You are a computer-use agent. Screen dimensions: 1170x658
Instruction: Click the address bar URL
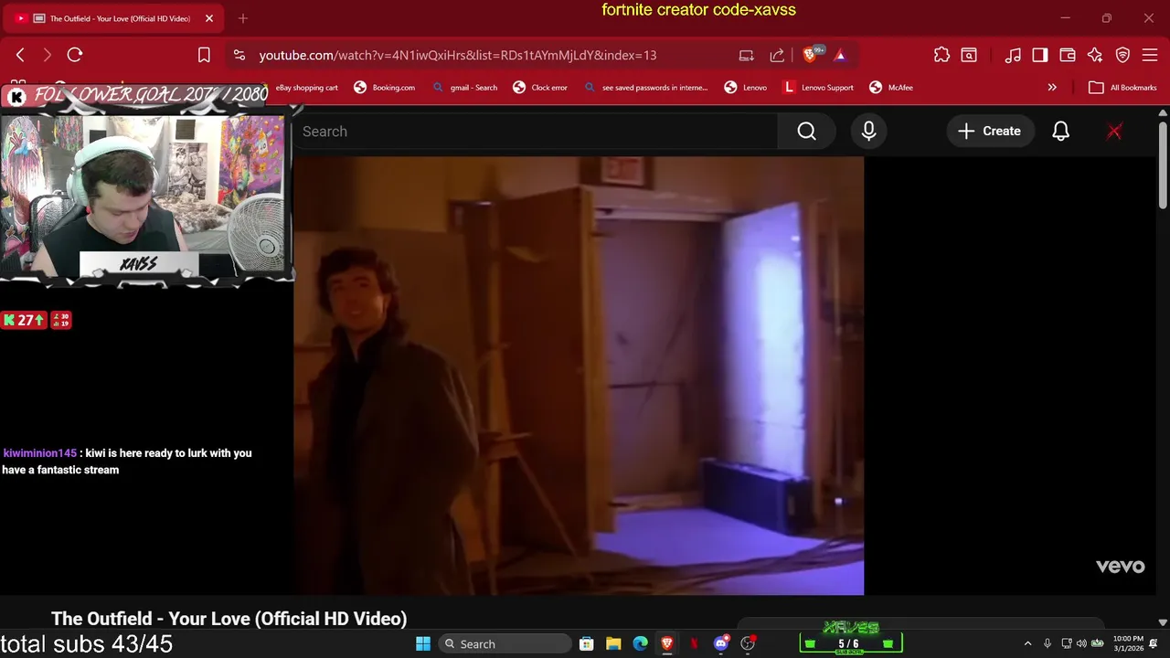[457, 55]
